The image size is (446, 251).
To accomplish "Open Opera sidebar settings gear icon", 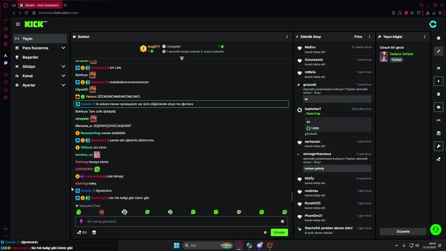I will pyautogui.click(x=6, y=98).
